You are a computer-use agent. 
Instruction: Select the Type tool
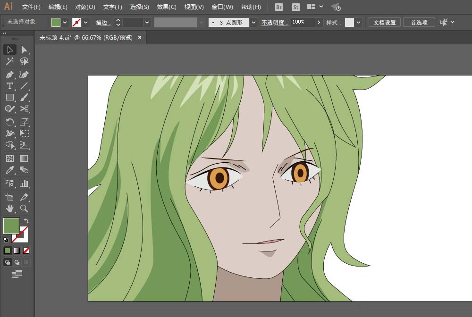pyautogui.click(x=9, y=86)
